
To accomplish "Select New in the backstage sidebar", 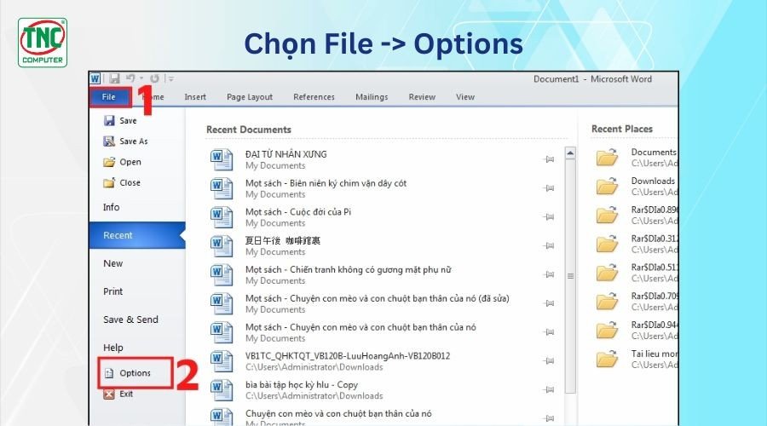I will click(113, 263).
